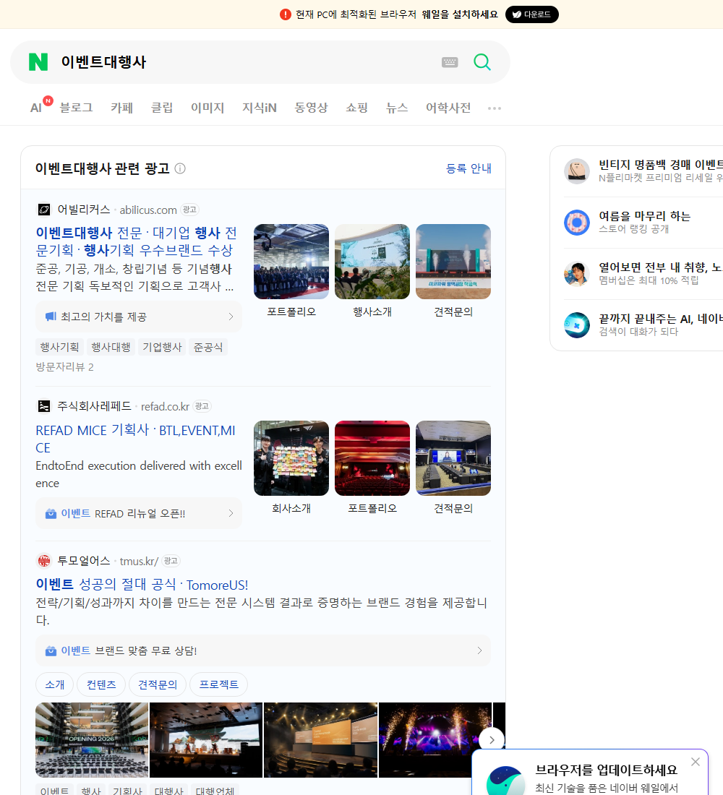Open 레페드 견적문의 conference room thumbnail
The width and height of the screenshot is (723, 795).
(x=453, y=458)
